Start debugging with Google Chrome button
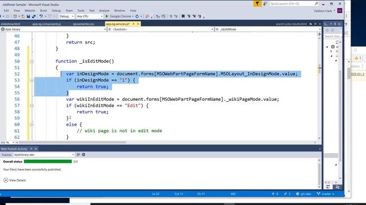The height and width of the screenshot is (205, 366). (119, 17)
